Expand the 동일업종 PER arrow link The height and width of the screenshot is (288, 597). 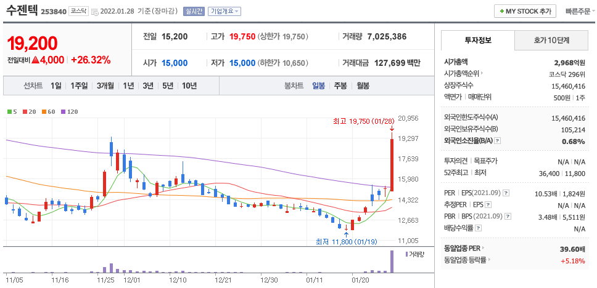pyautogui.click(x=464, y=249)
